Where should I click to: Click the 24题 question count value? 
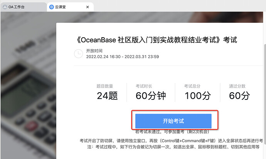[x=107, y=96]
